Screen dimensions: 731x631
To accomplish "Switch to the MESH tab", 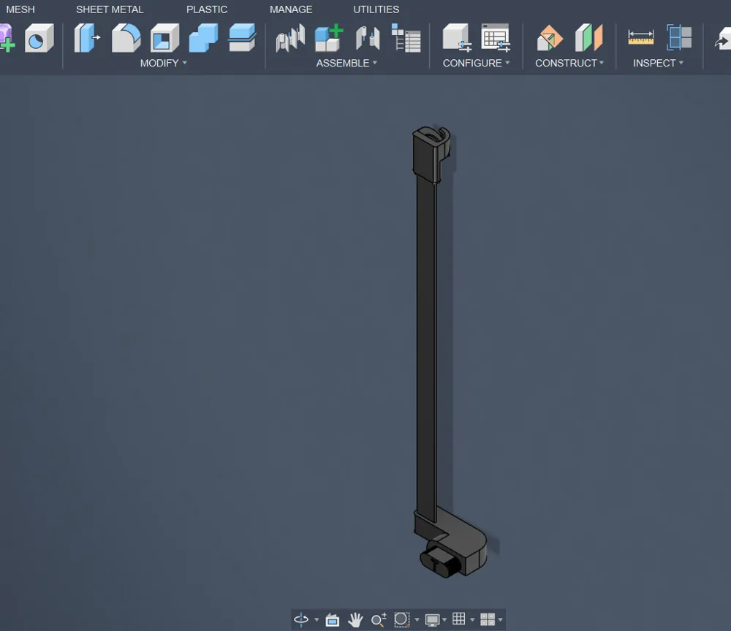I will click(20, 9).
